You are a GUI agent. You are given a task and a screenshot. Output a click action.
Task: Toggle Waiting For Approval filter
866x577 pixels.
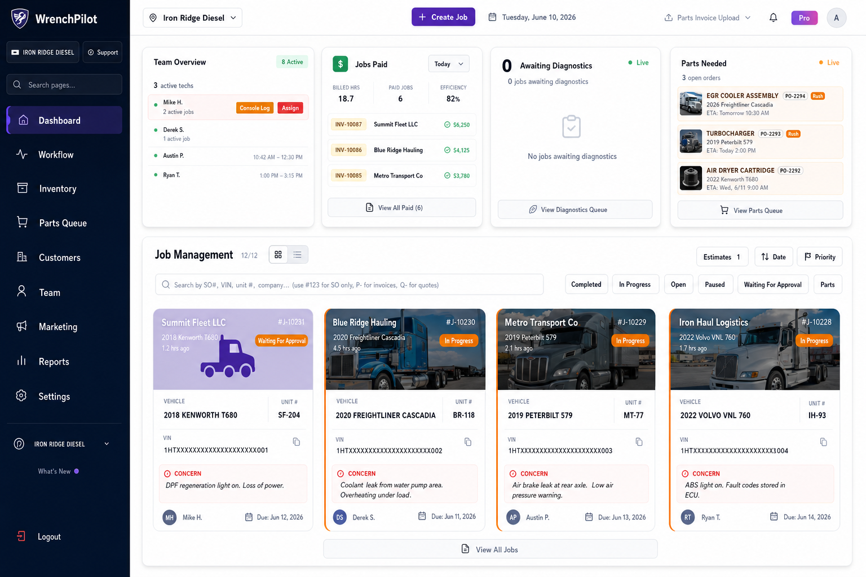772,285
